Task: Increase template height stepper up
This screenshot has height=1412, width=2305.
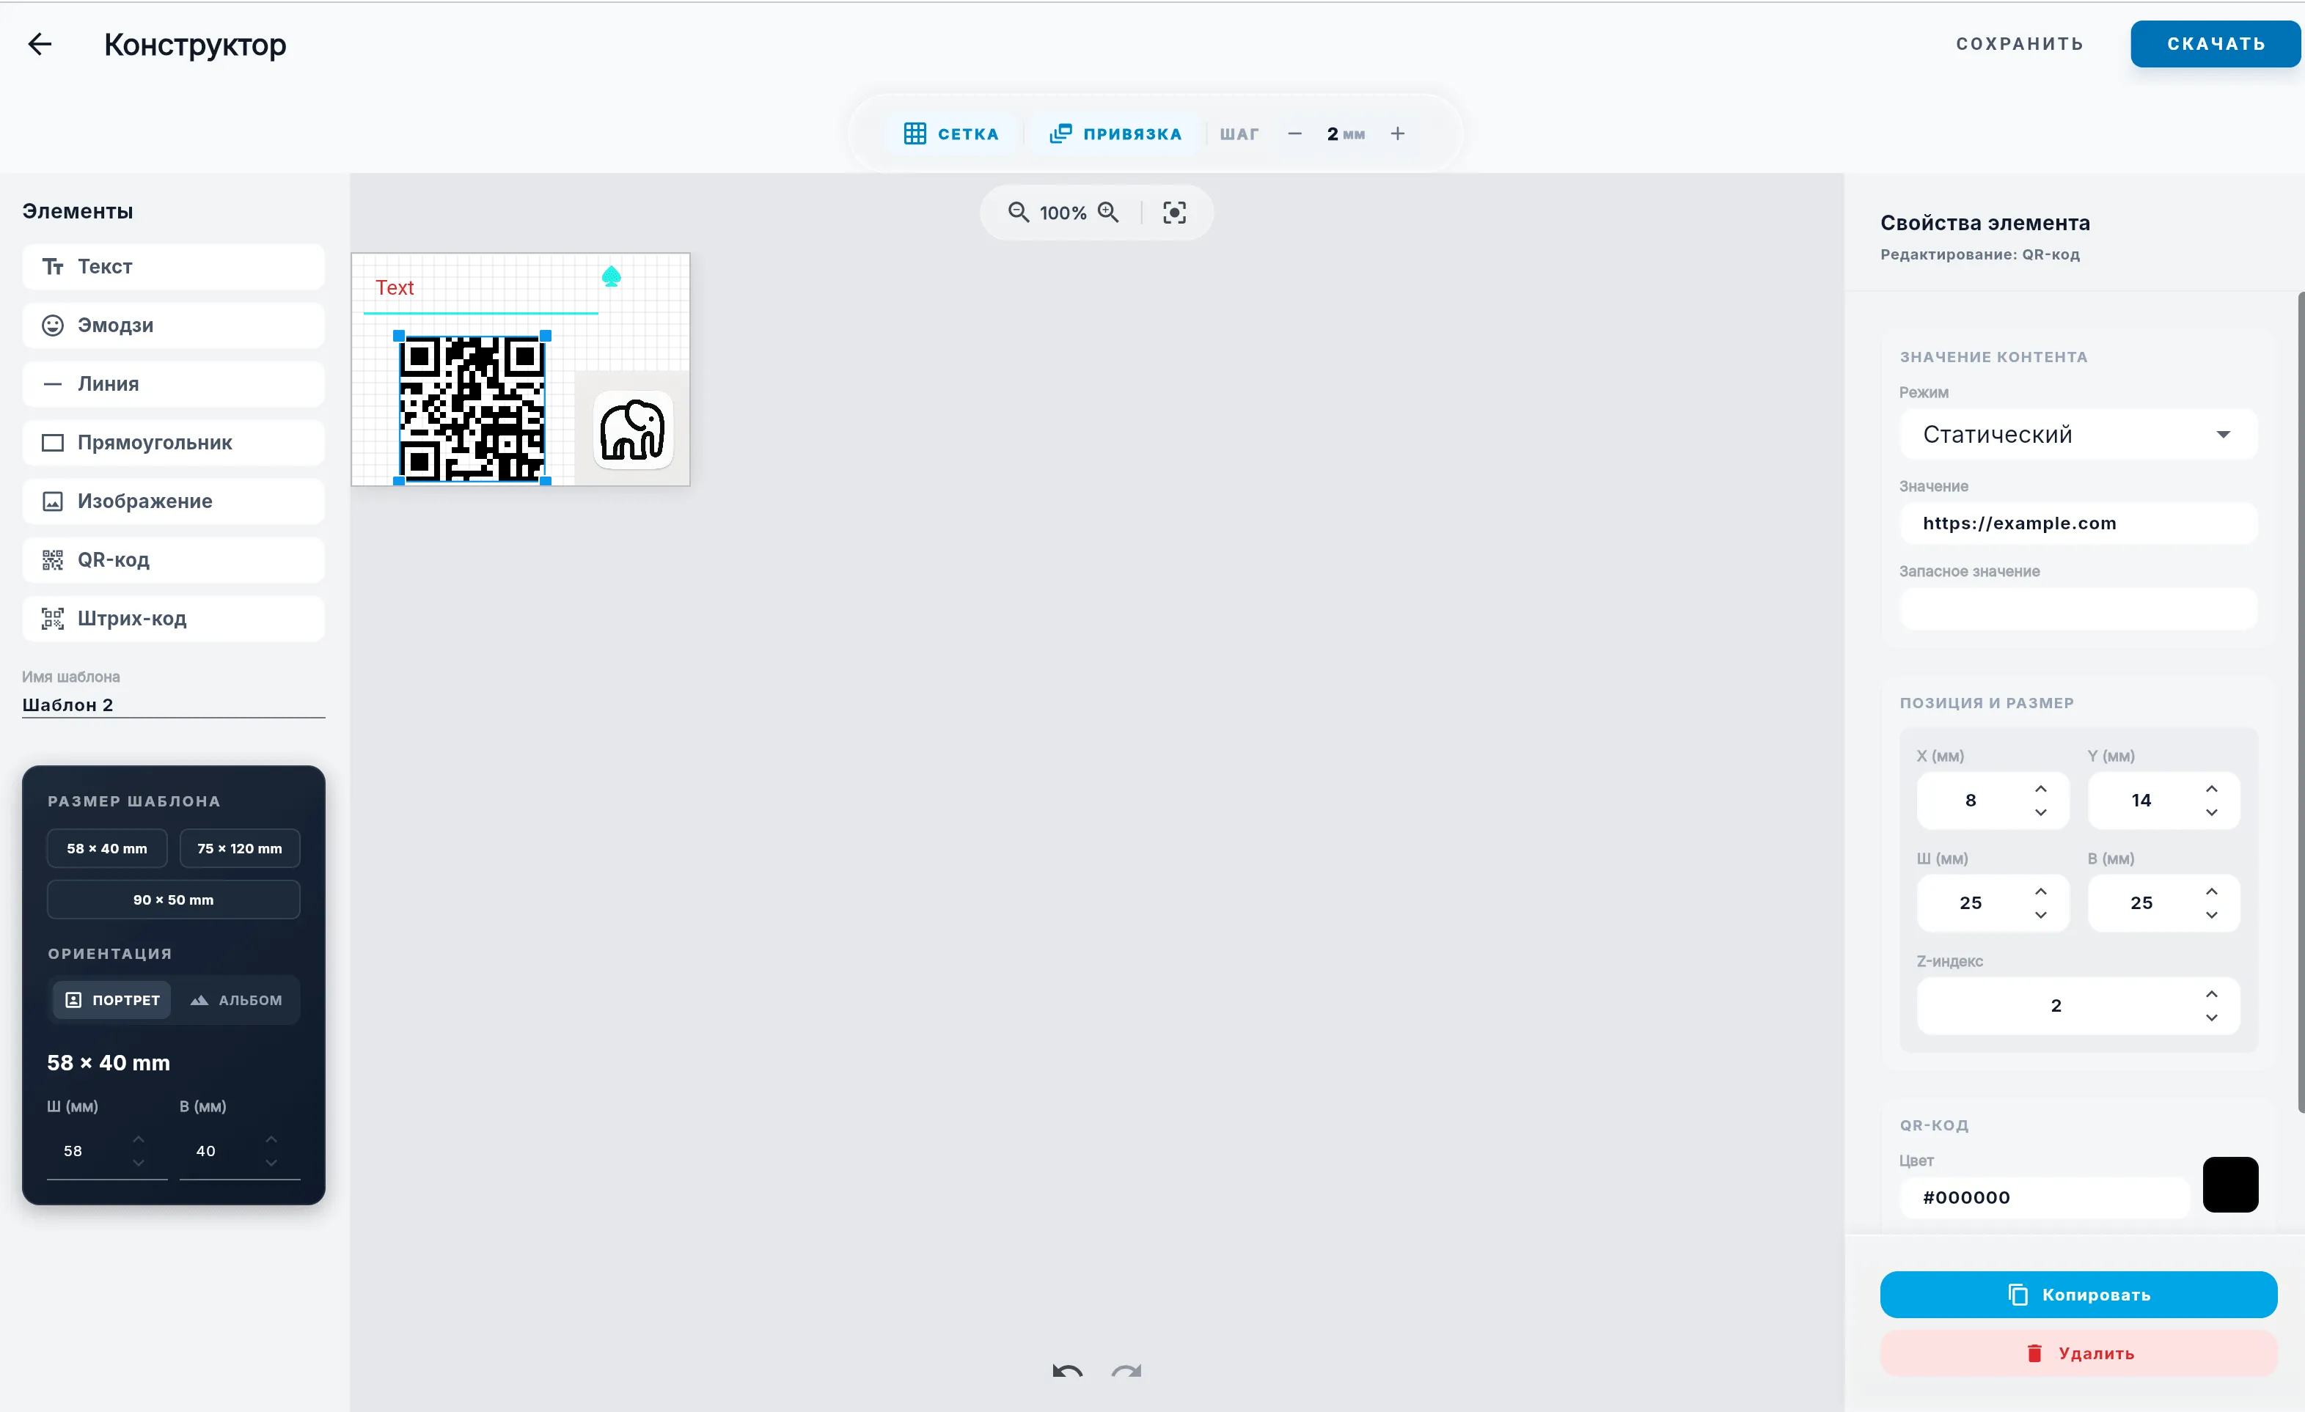Action: [271, 1139]
